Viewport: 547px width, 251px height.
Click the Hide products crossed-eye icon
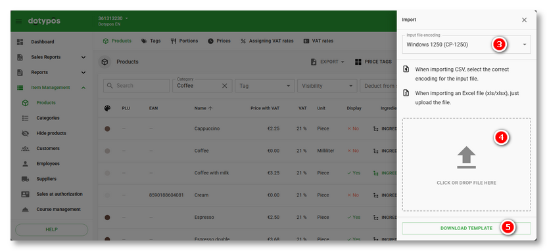(25, 133)
